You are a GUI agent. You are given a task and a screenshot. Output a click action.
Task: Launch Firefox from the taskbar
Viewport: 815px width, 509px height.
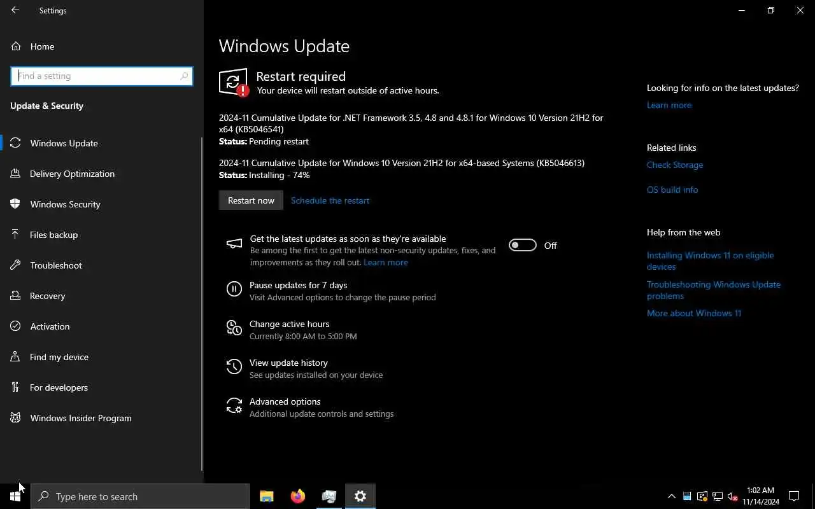[297, 496]
